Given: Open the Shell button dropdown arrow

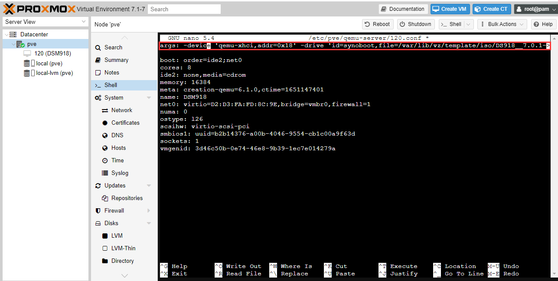Looking at the screenshot, I should click(x=469, y=24).
